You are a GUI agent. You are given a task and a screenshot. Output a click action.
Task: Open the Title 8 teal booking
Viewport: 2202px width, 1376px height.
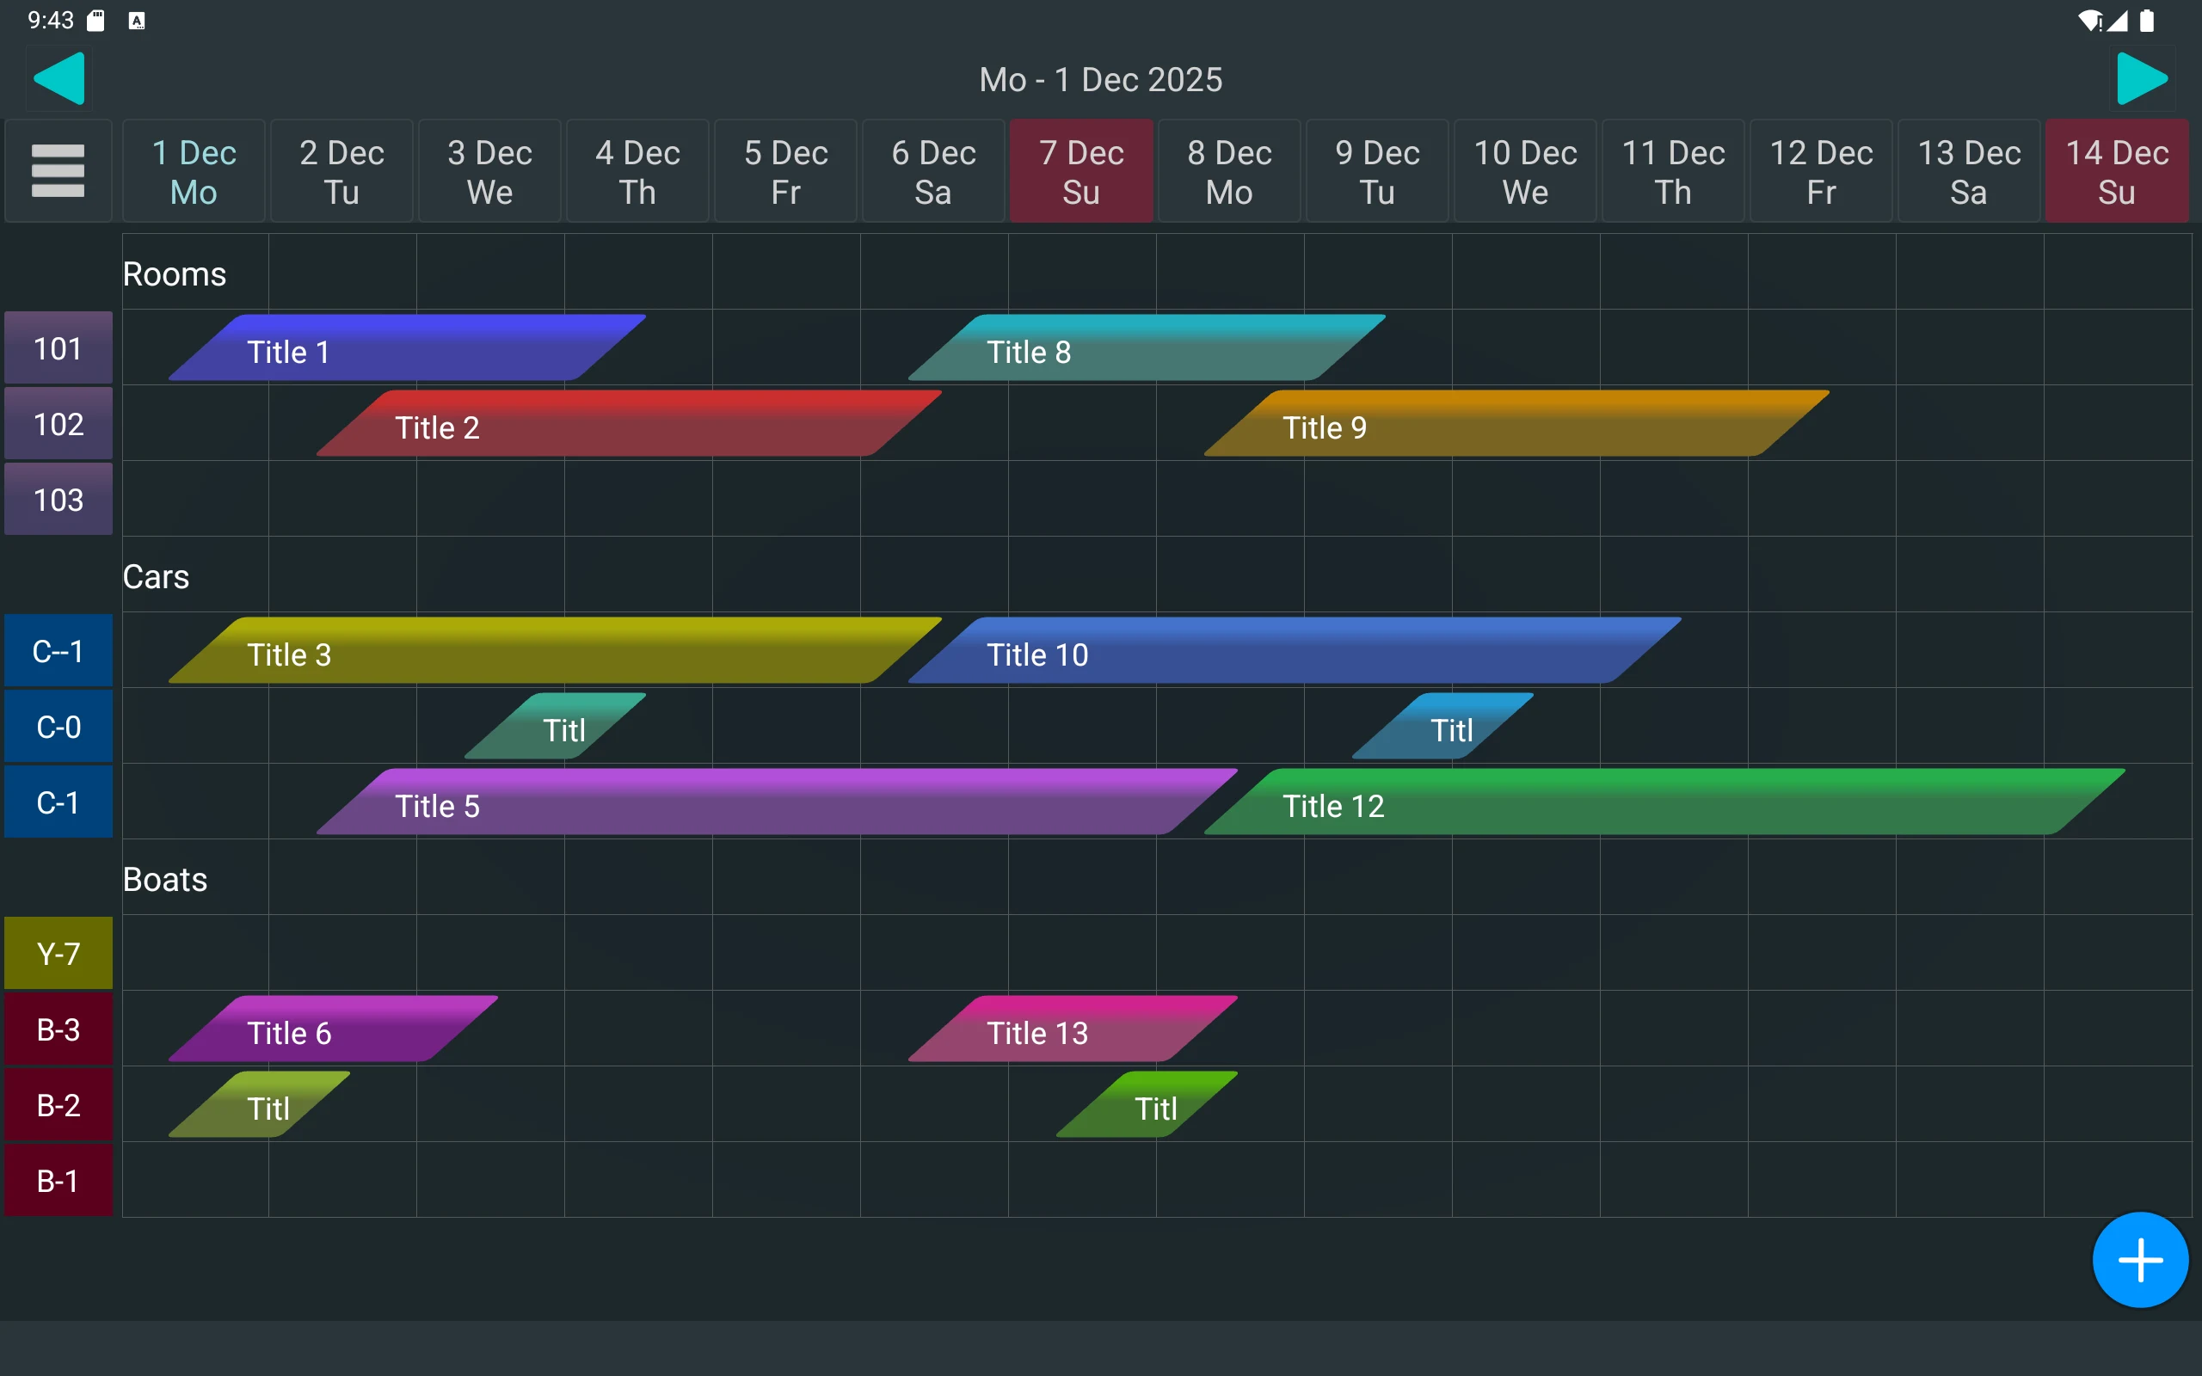[x=1147, y=347]
